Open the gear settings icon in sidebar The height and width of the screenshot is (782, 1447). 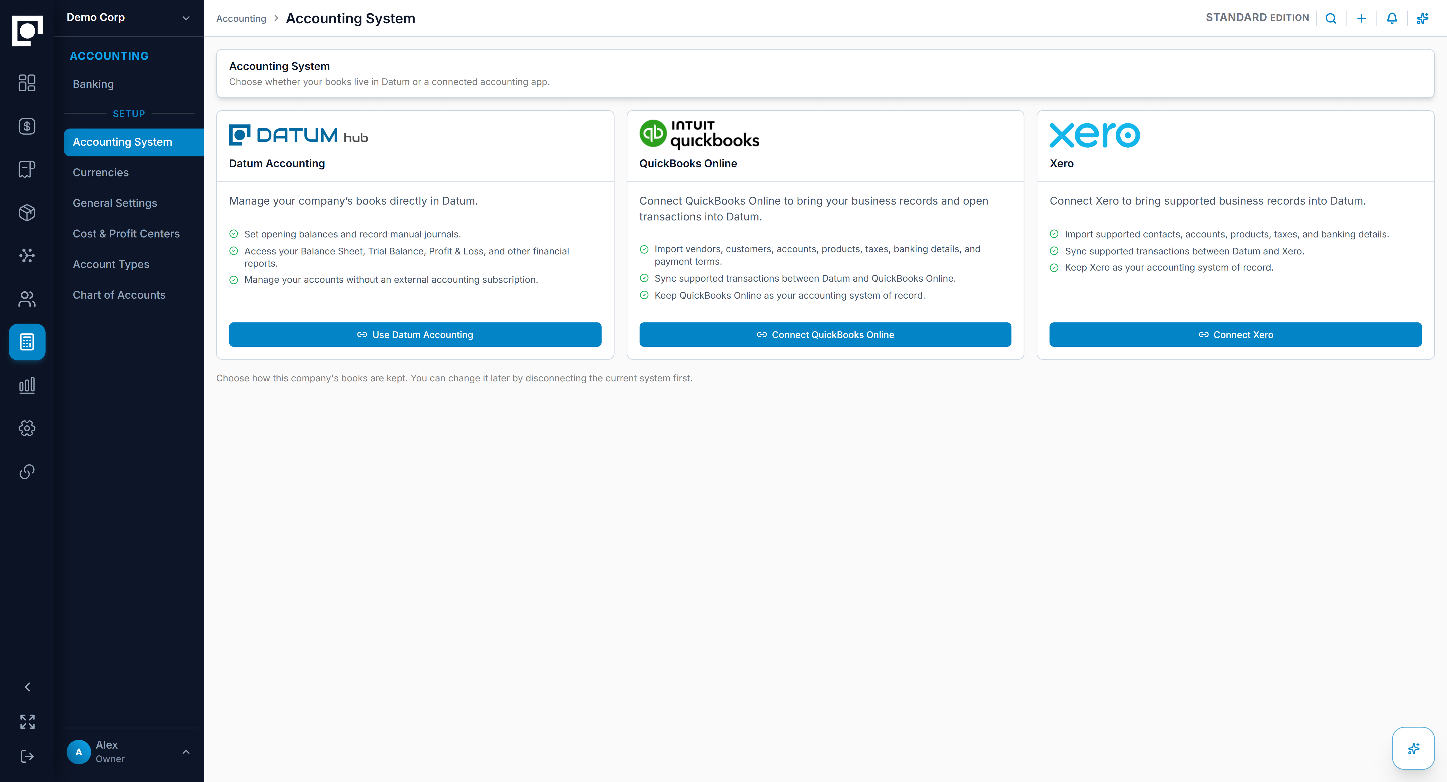27,428
